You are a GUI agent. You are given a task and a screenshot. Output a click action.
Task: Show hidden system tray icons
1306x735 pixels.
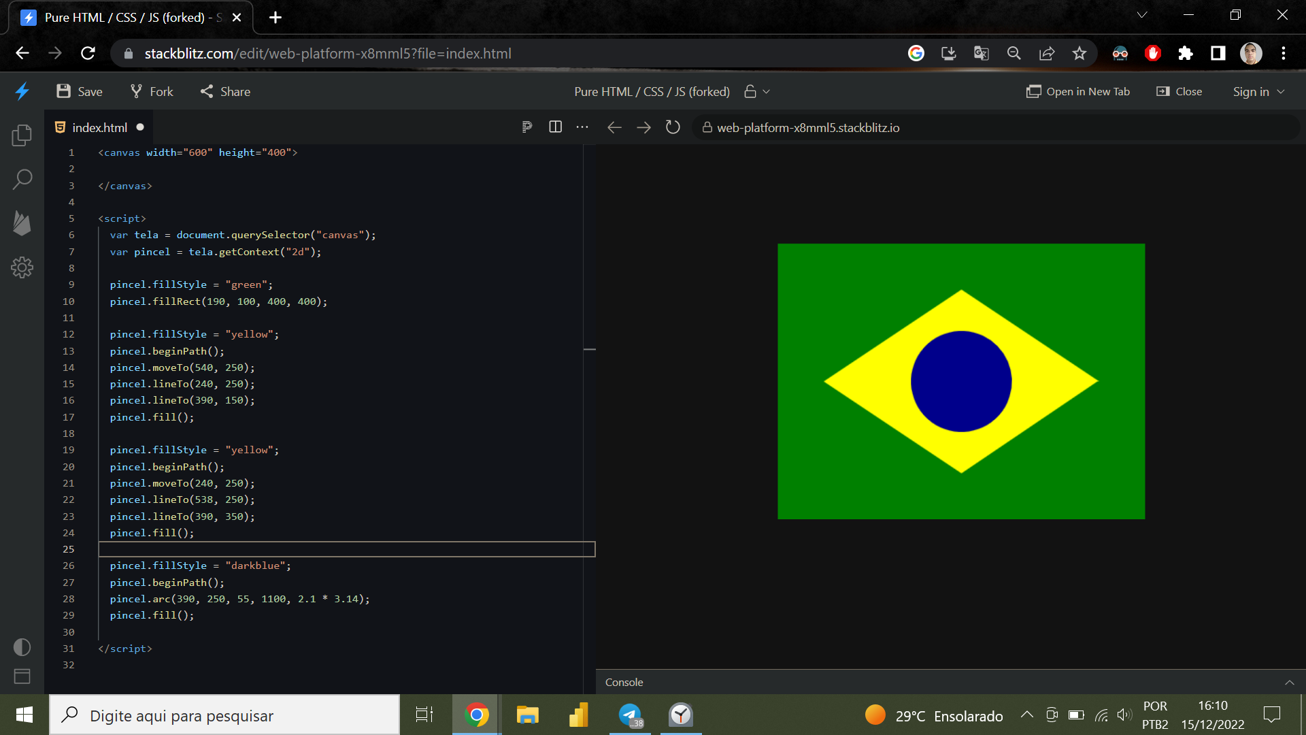(1027, 715)
